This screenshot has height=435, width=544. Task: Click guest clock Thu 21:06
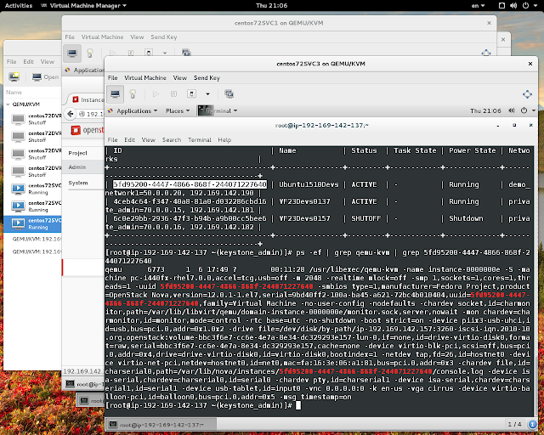pyautogui.click(x=485, y=110)
